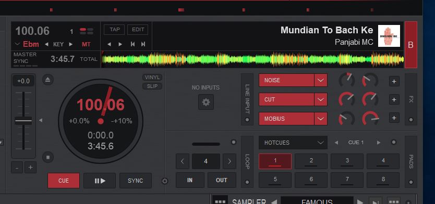Click the eject track icon
Screen dimensions: 435x204
click(47, 80)
